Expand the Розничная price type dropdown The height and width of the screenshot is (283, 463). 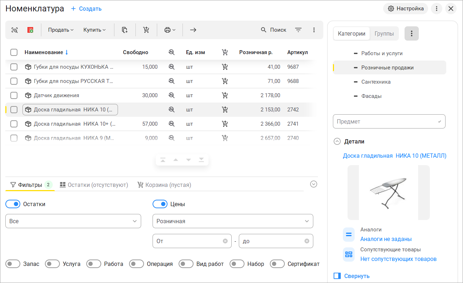click(x=233, y=221)
